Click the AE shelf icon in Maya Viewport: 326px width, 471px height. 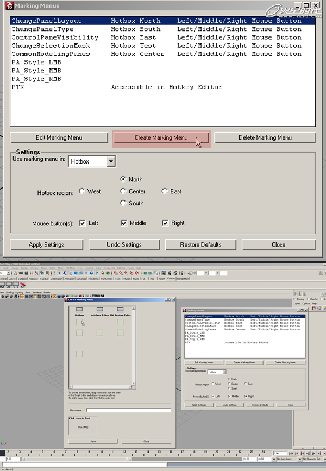click(x=9, y=285)
